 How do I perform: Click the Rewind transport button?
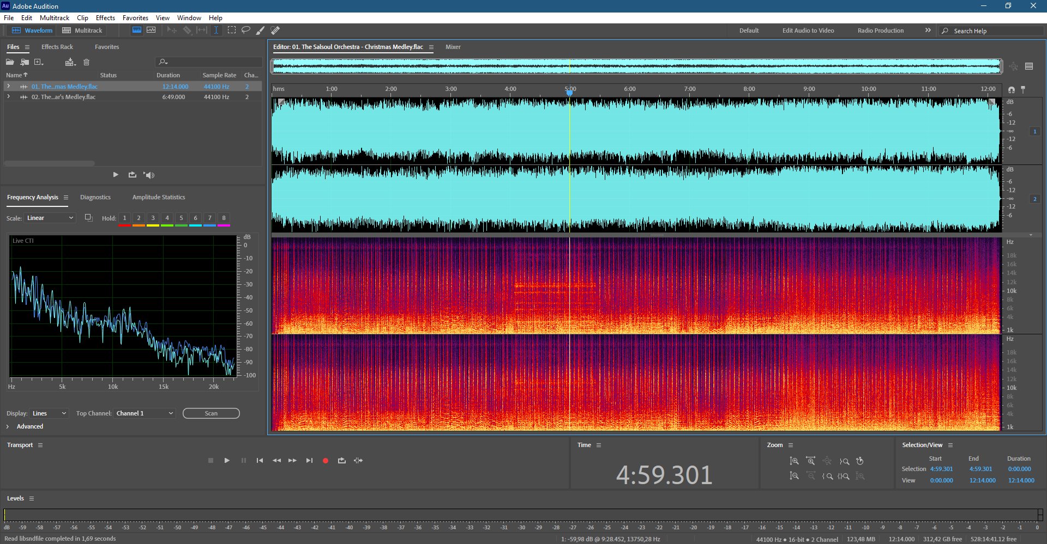(276, 461)
